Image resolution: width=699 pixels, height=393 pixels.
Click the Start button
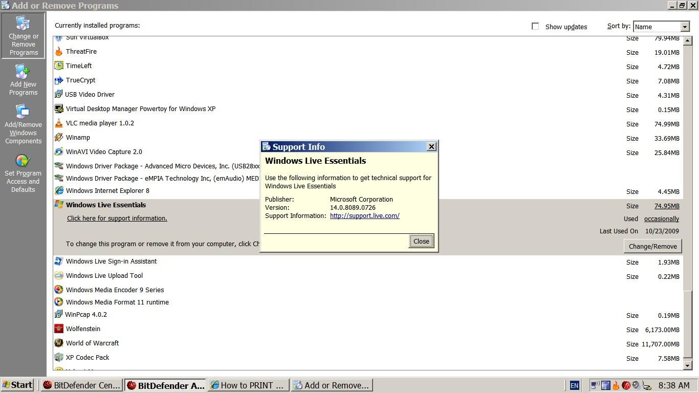click(17, 385)
